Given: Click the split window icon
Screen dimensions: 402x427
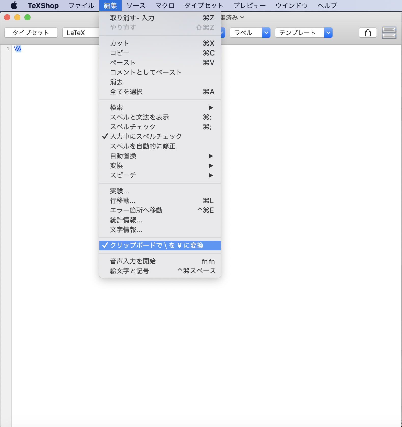Looking at the screenshot, I should point(389,33).
